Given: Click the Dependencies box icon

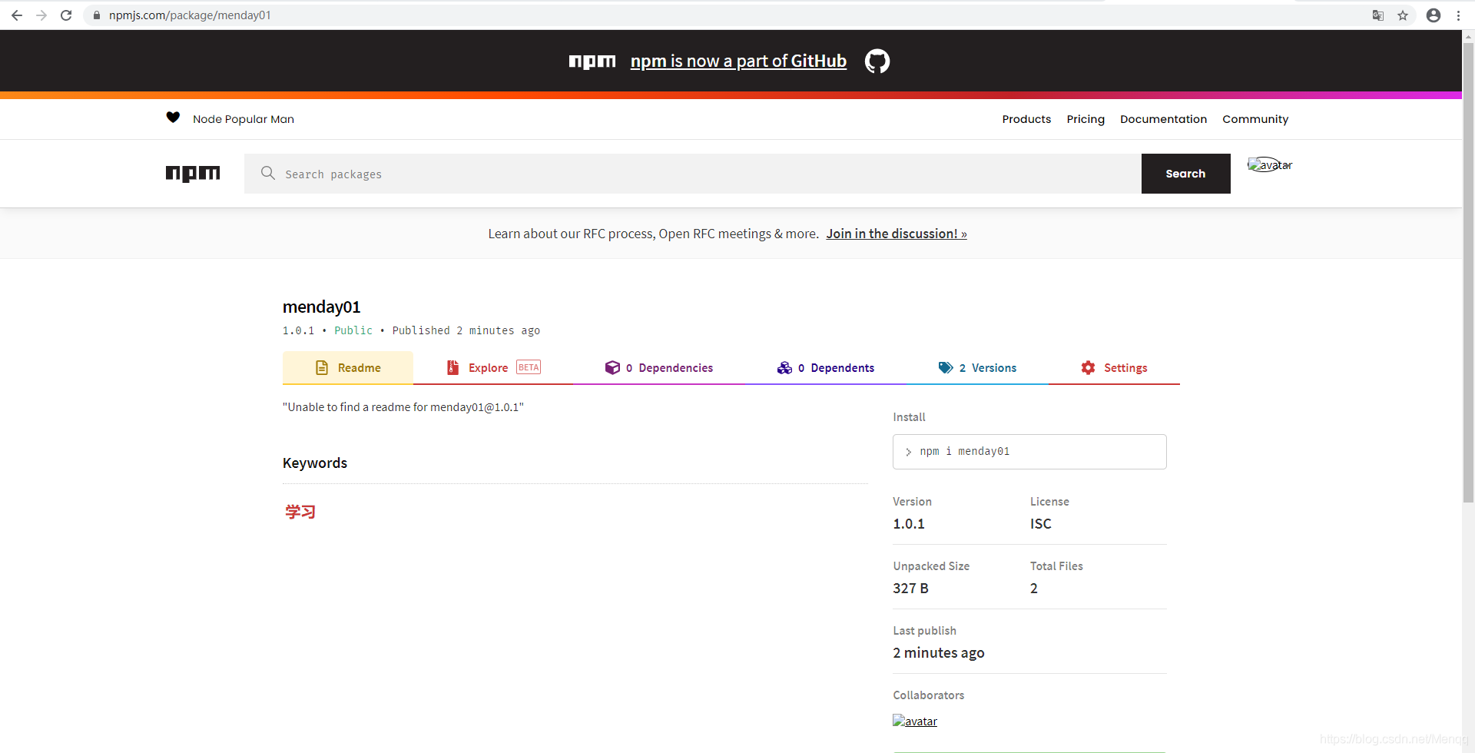Looking at the screenshot, I should coord(612,367).
